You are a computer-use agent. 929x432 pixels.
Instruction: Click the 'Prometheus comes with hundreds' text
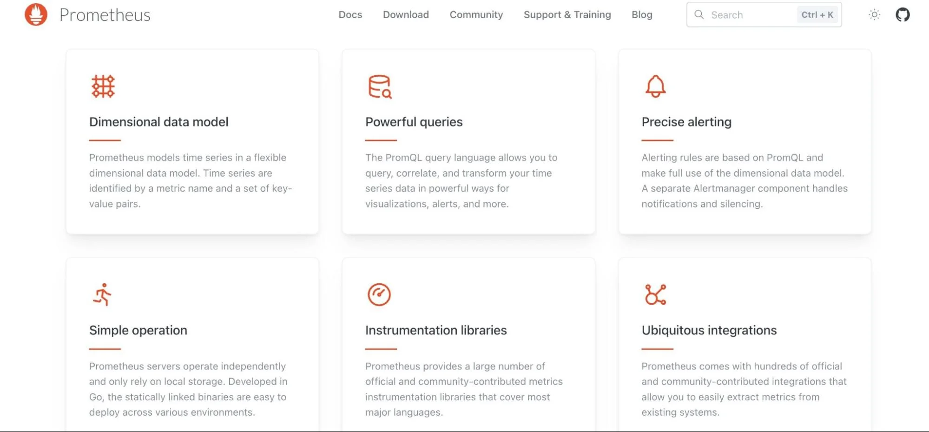744,389
